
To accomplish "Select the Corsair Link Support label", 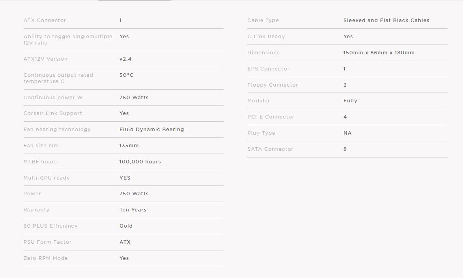I will pyautogui.click(x=53, y=113).
